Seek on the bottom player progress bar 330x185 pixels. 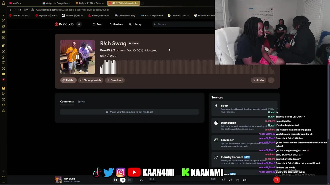click(183, 182)
